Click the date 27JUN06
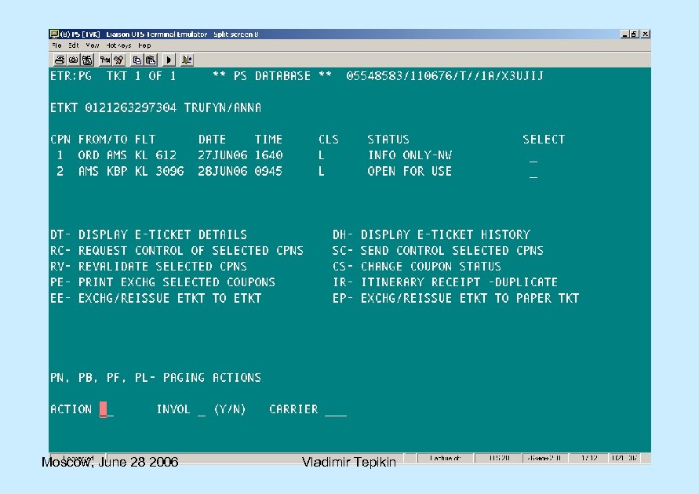The image size is (699, 494). (223, 155)
